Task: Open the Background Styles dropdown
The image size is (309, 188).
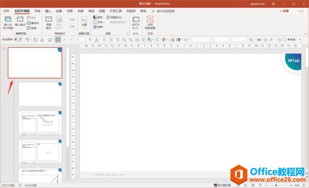Action: (115, 17)
